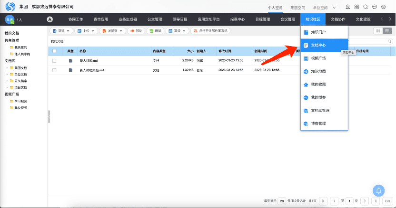Click the 知识门户 book icon
The width and height of the screenshot is (396, 208).
306,32
